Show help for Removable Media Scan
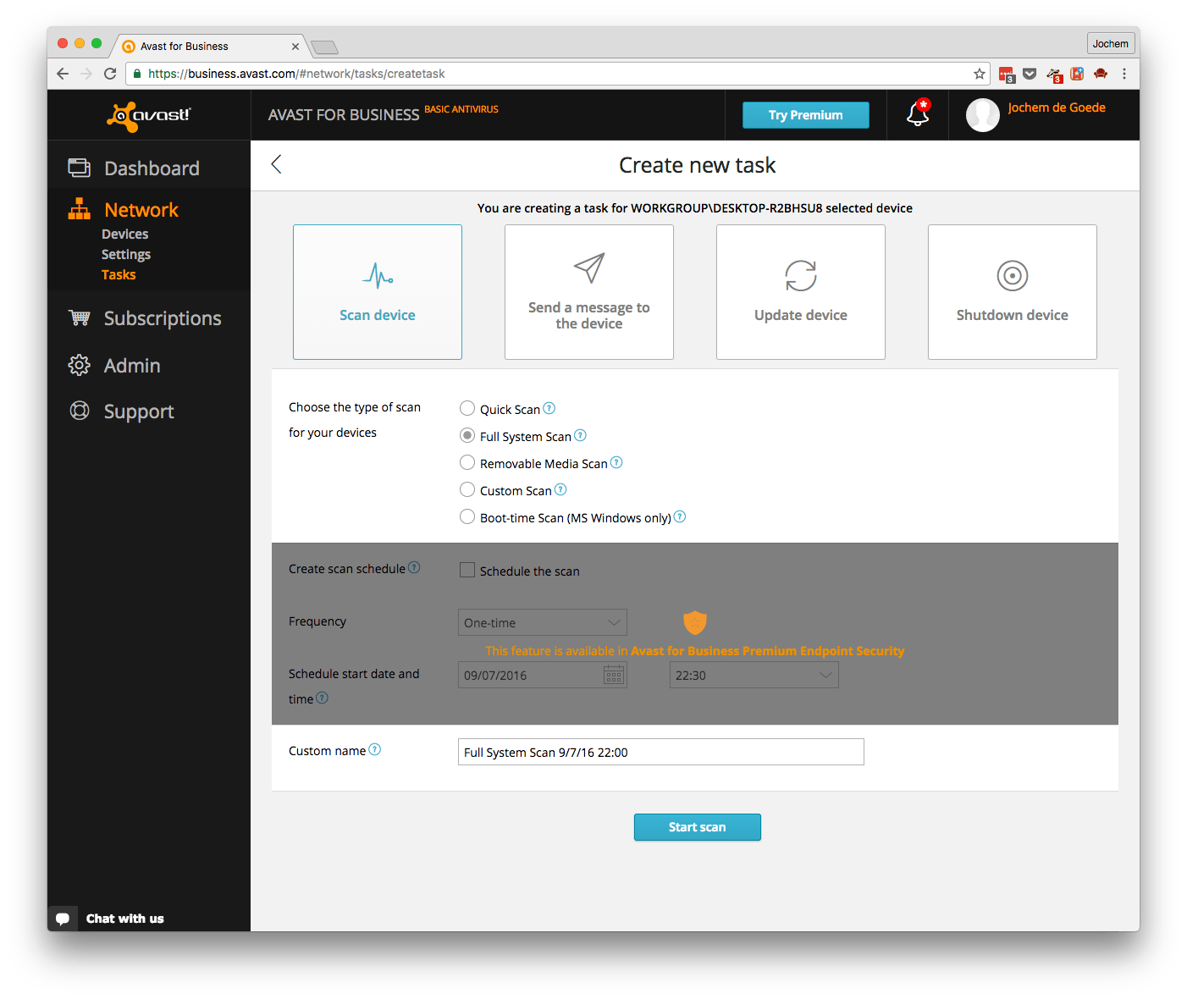Viewport: 1187px width, 999px height. click(x=617, y=462)
